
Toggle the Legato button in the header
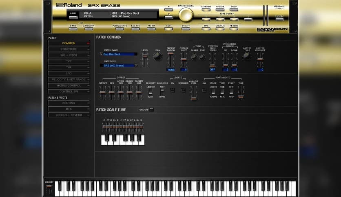click(x=135, y=28)
